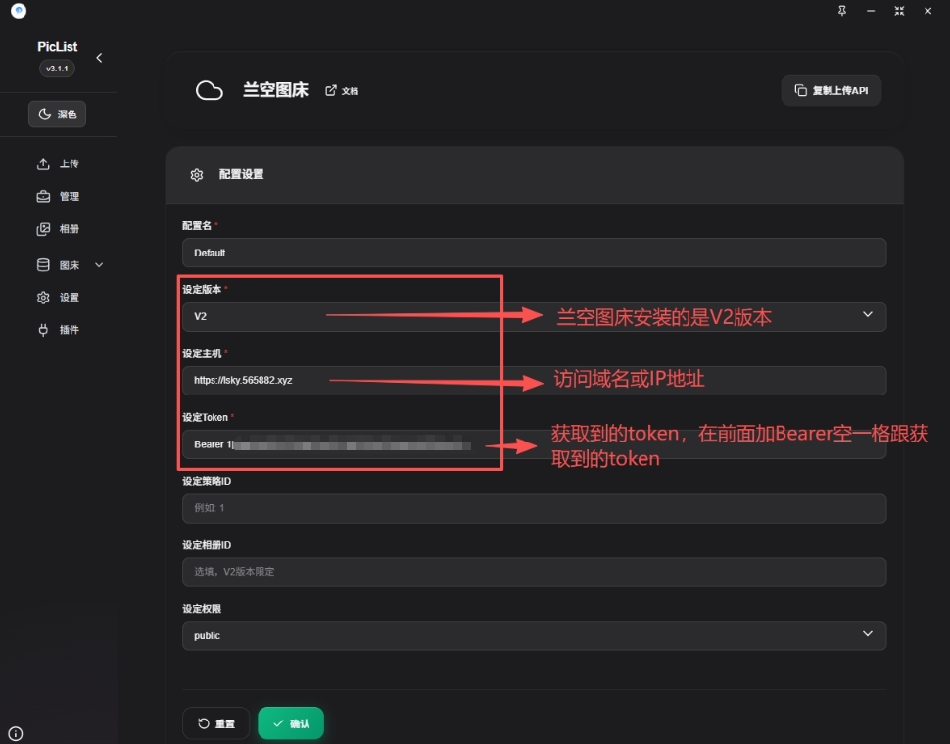
Task: Click the shrink window arrows icon
Action: 899,11
